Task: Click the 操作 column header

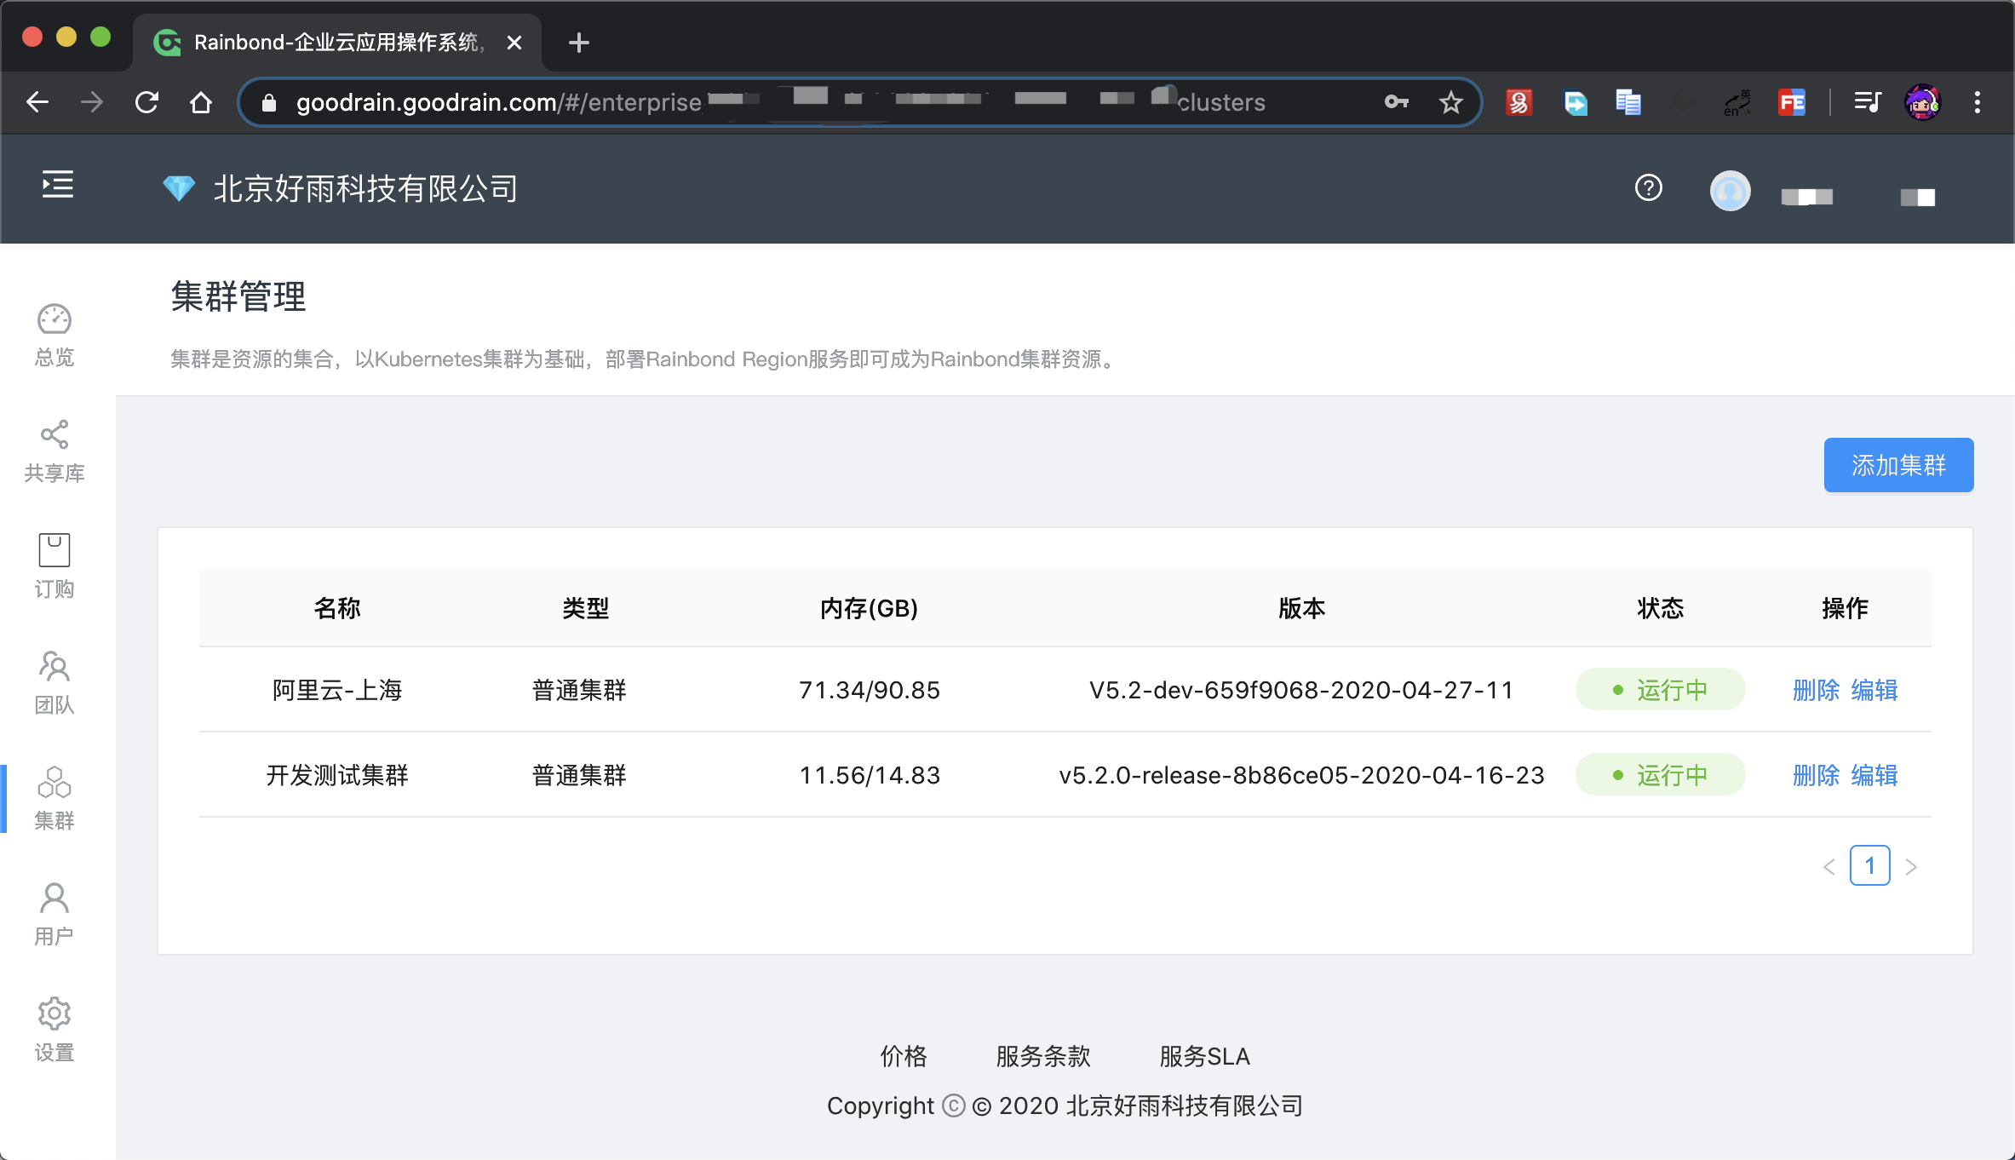Action: 1845,608
